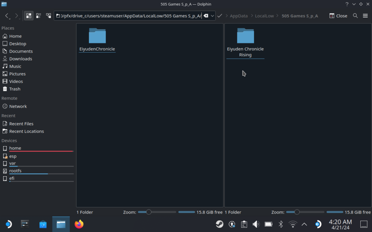Open the clipboard tray icon
Image resolution: width=372 pixels, height=232 pixels.
click(x=244, y=224)
